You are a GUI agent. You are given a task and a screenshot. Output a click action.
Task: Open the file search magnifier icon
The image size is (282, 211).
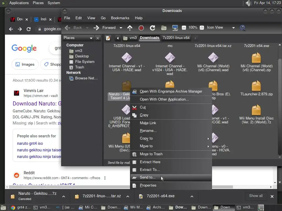coord(243,28)
